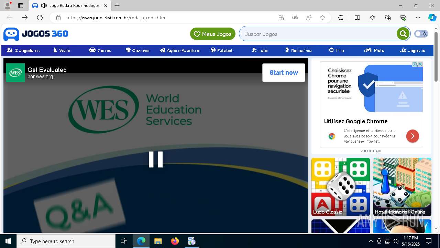Launch Firefox from the taskbar
Image resolution: width=440 pixels, height=248 pixels.
[175, 241]
